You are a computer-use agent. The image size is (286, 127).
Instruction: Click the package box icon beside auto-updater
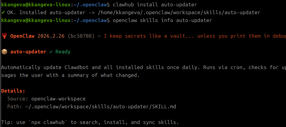4,52
